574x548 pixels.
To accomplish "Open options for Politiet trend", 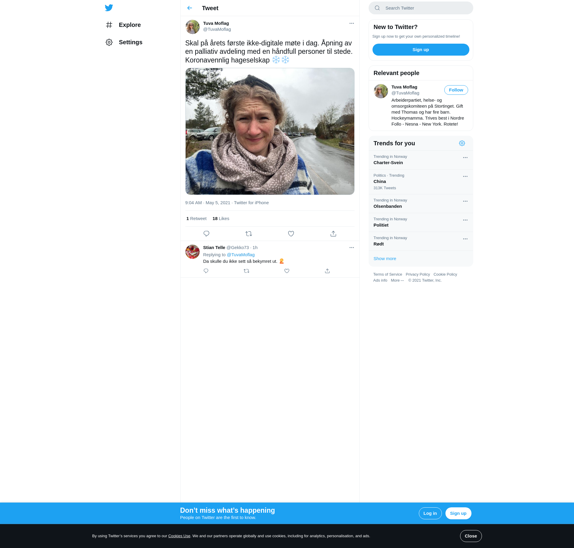I will [465, 220].
